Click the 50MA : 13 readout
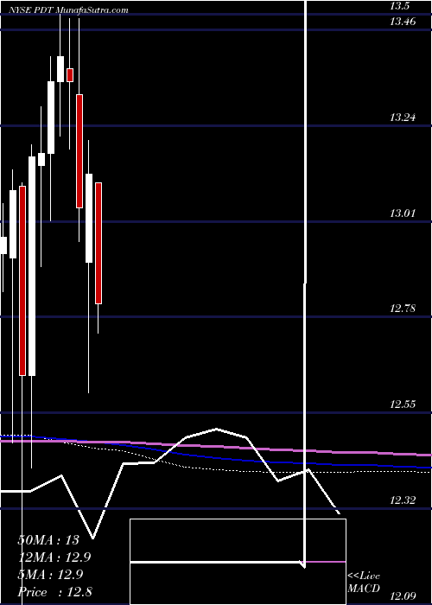 pos(48,540)
